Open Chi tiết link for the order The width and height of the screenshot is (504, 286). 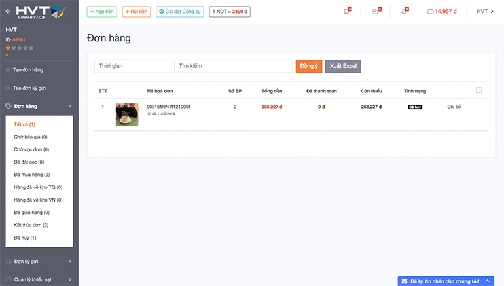click(x=454, y=107)
